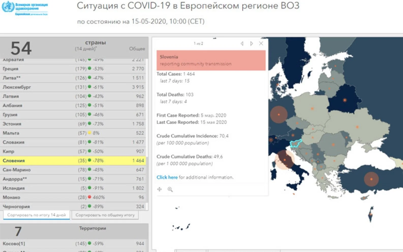Click the large circle over Italy on map
Screen dimensions: 403x252
tap(285, 160)
